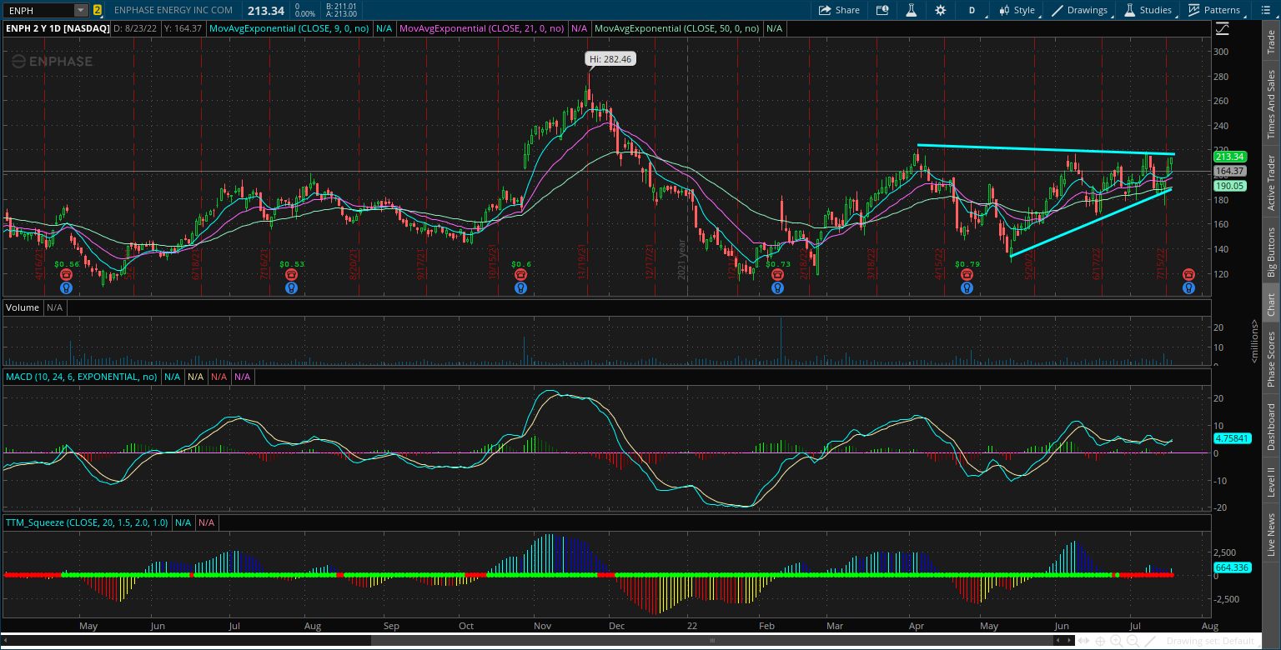
Task: Open the Studies button
Action: click(x=1150, y=10)
